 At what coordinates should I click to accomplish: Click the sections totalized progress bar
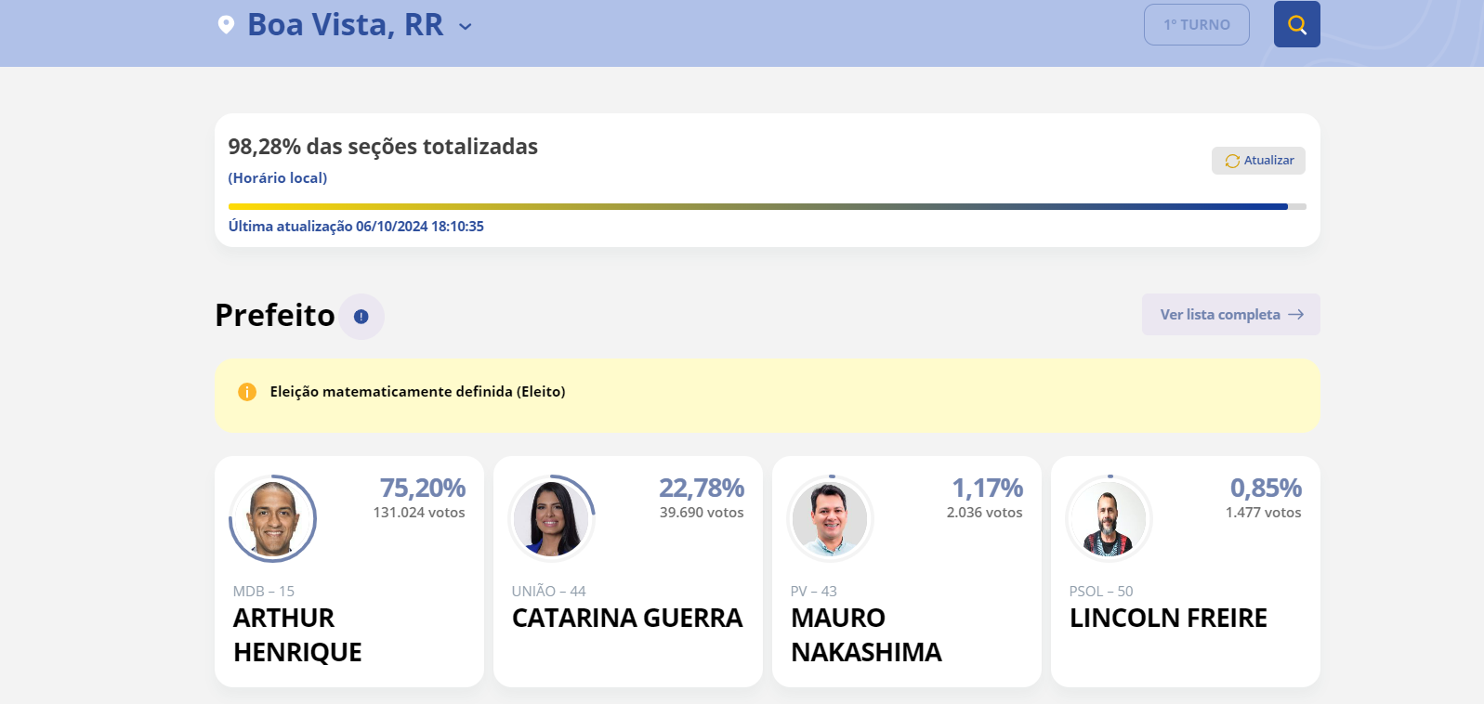768,206
